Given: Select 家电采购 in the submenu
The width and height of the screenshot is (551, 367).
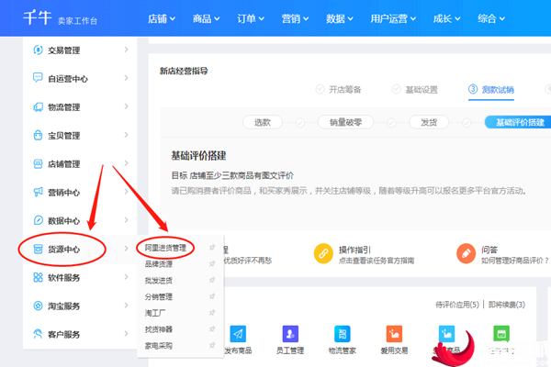Looking at the screenshot, I should click(x=159, y=346).
